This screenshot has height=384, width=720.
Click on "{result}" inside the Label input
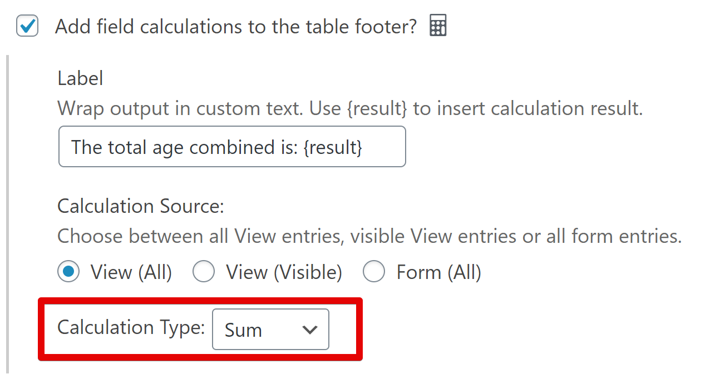(x=333, y=147)
